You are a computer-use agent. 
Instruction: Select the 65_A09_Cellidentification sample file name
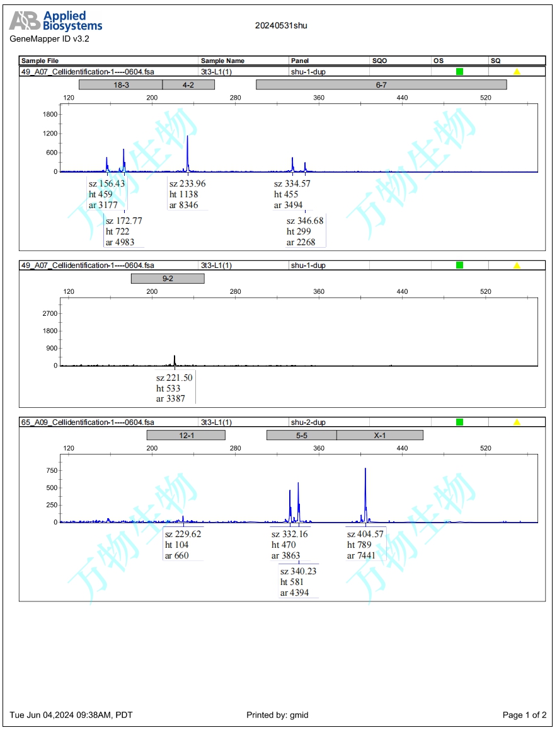click(88, 422)
